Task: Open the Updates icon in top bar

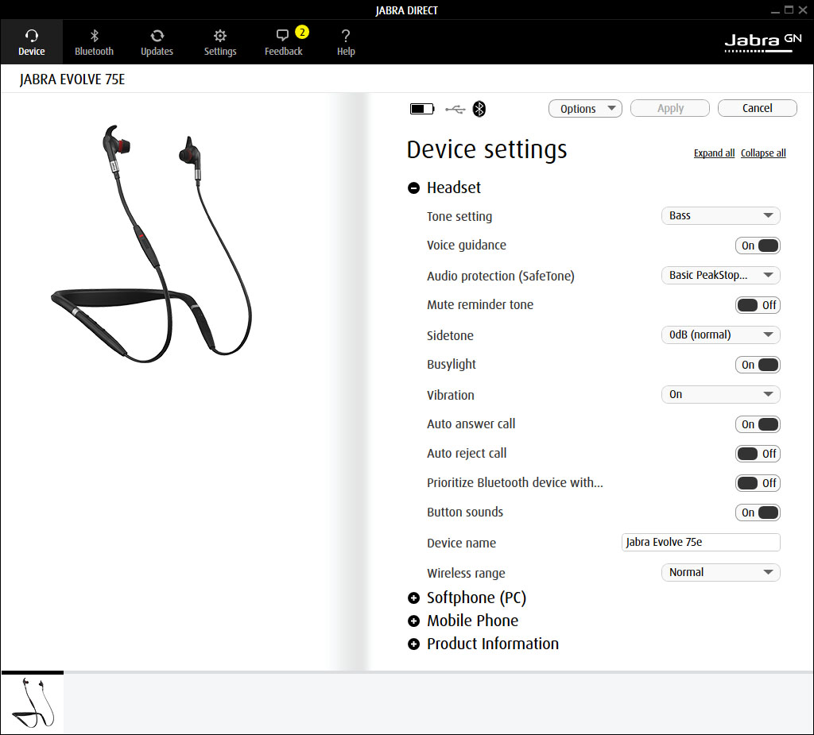Action: (157, 37)
